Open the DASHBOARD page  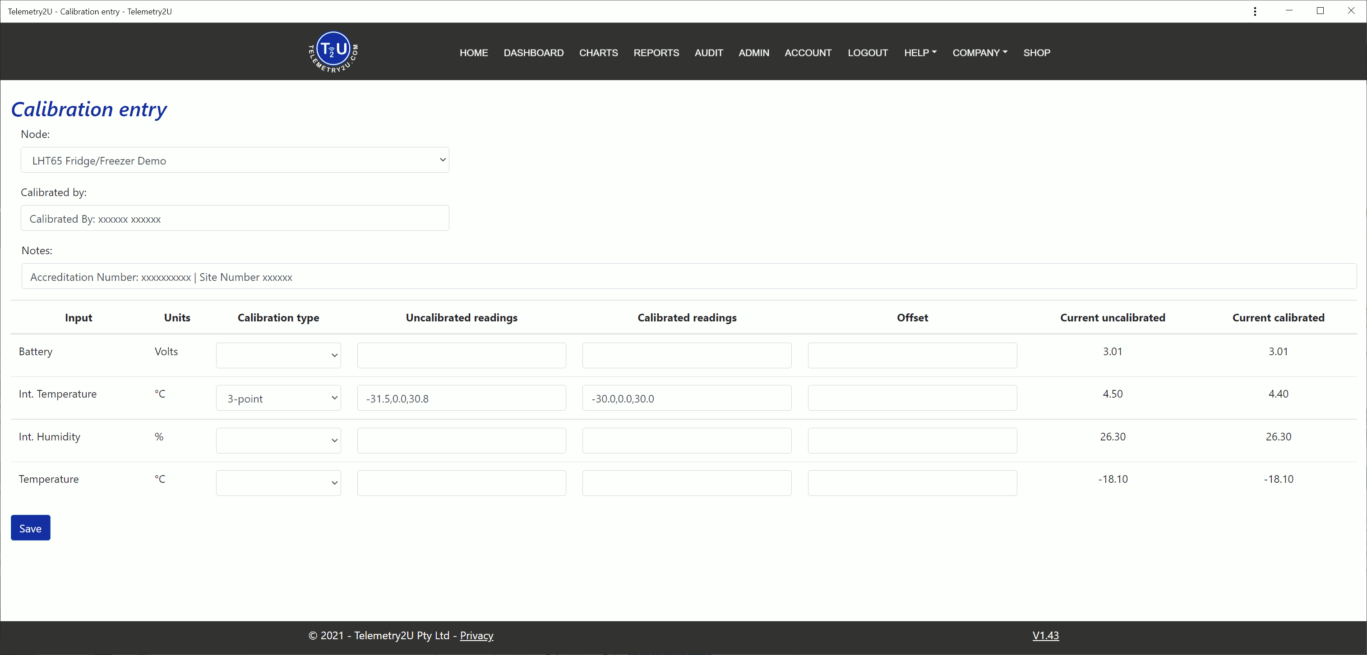point(533,52)
